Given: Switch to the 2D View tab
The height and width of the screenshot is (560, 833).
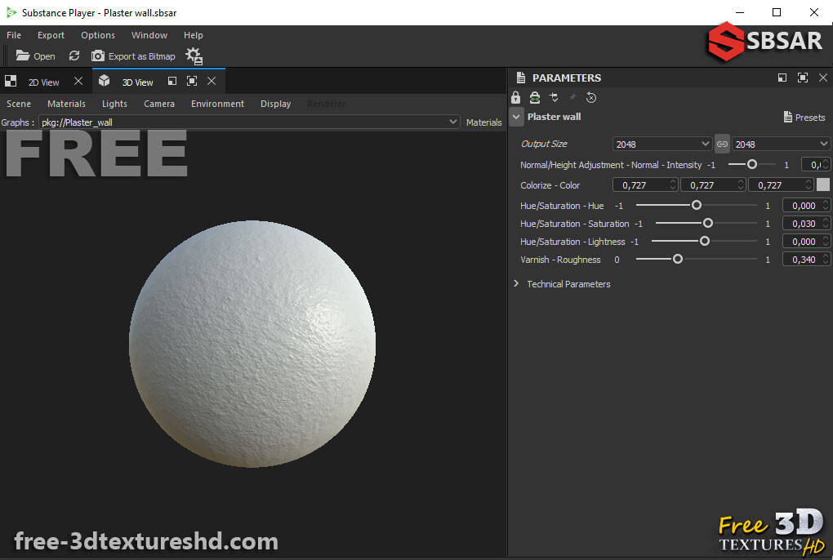Looking at the screenshot, I should click(43, 81).
